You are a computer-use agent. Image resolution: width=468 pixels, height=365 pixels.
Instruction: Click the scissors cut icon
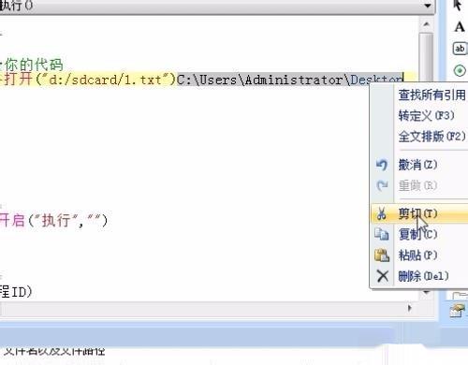[x=382, y=213]
